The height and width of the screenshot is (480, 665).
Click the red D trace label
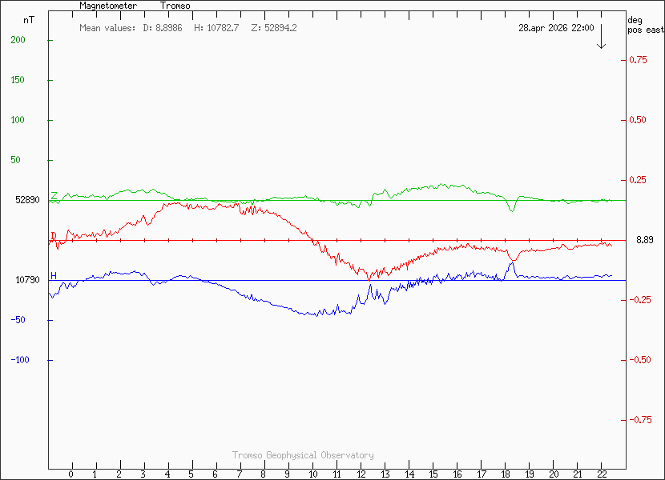point(54,236)
